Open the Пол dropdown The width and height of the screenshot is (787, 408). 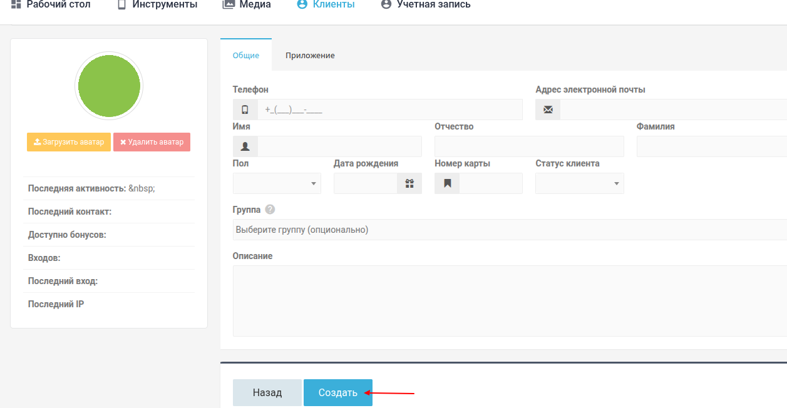[277, 183]
